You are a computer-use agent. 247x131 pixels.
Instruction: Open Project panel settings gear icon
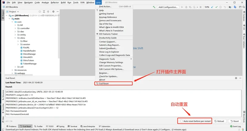pos(53,11)
